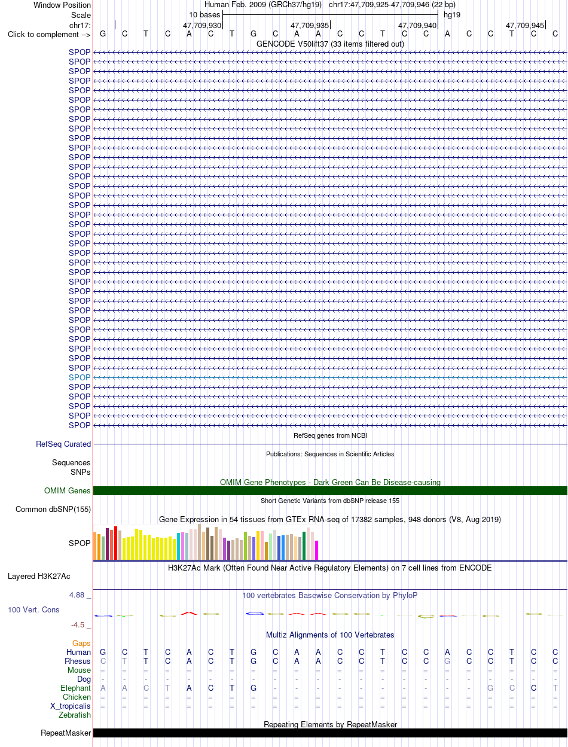Screen dimensions: 568x747
Task: Select the X_tropicalis alignment row label
Action: [71, 706]
